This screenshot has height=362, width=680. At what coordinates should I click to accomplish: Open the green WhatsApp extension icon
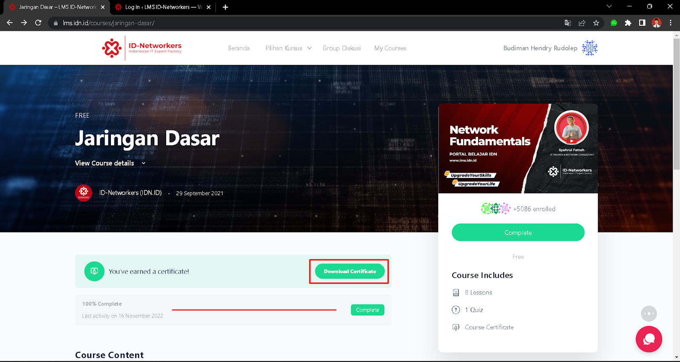click(x=614, y=23)
